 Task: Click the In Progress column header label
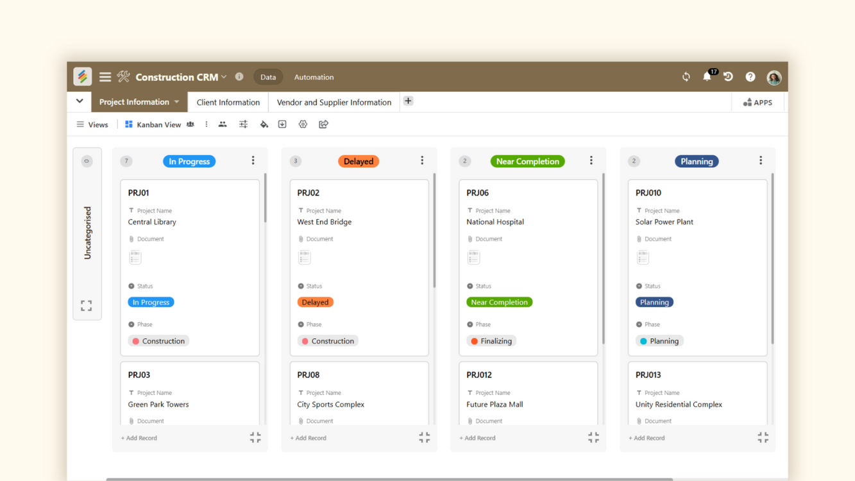[189, 161]
